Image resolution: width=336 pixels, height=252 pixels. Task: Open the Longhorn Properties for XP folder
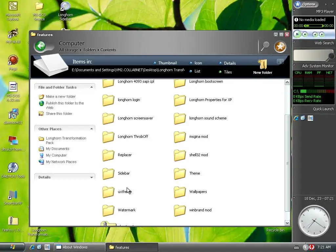tap(203, 100)
